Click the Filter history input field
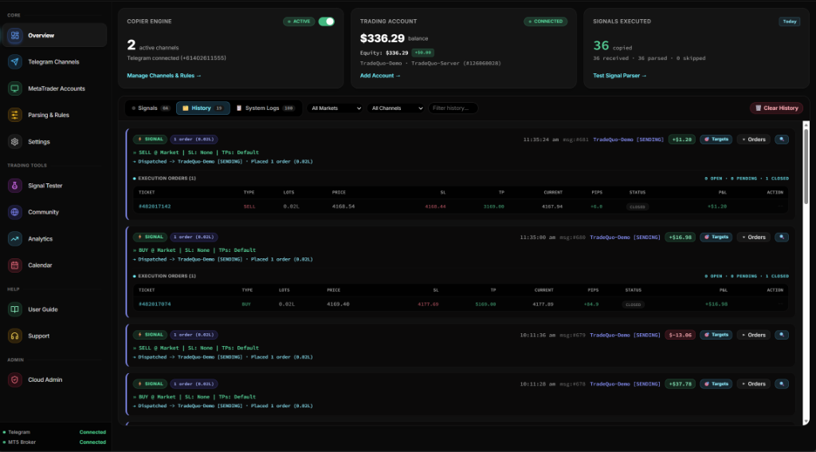The image size is (816, 452). tap(453, 108)
